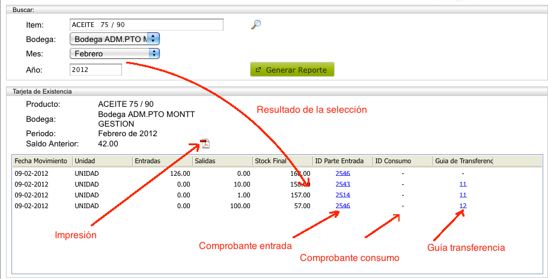Select the salidas value 1.00
The height and width of the screenshot is (279, 548).
tap(243, 195)
